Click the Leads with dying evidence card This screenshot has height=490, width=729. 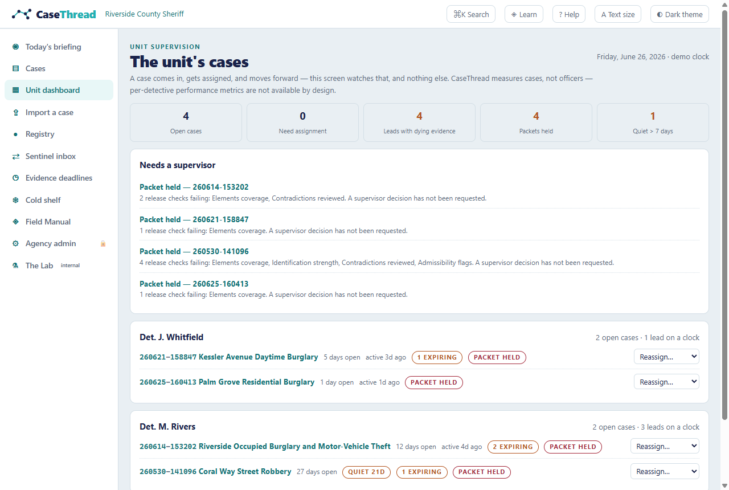click(419, 122)
